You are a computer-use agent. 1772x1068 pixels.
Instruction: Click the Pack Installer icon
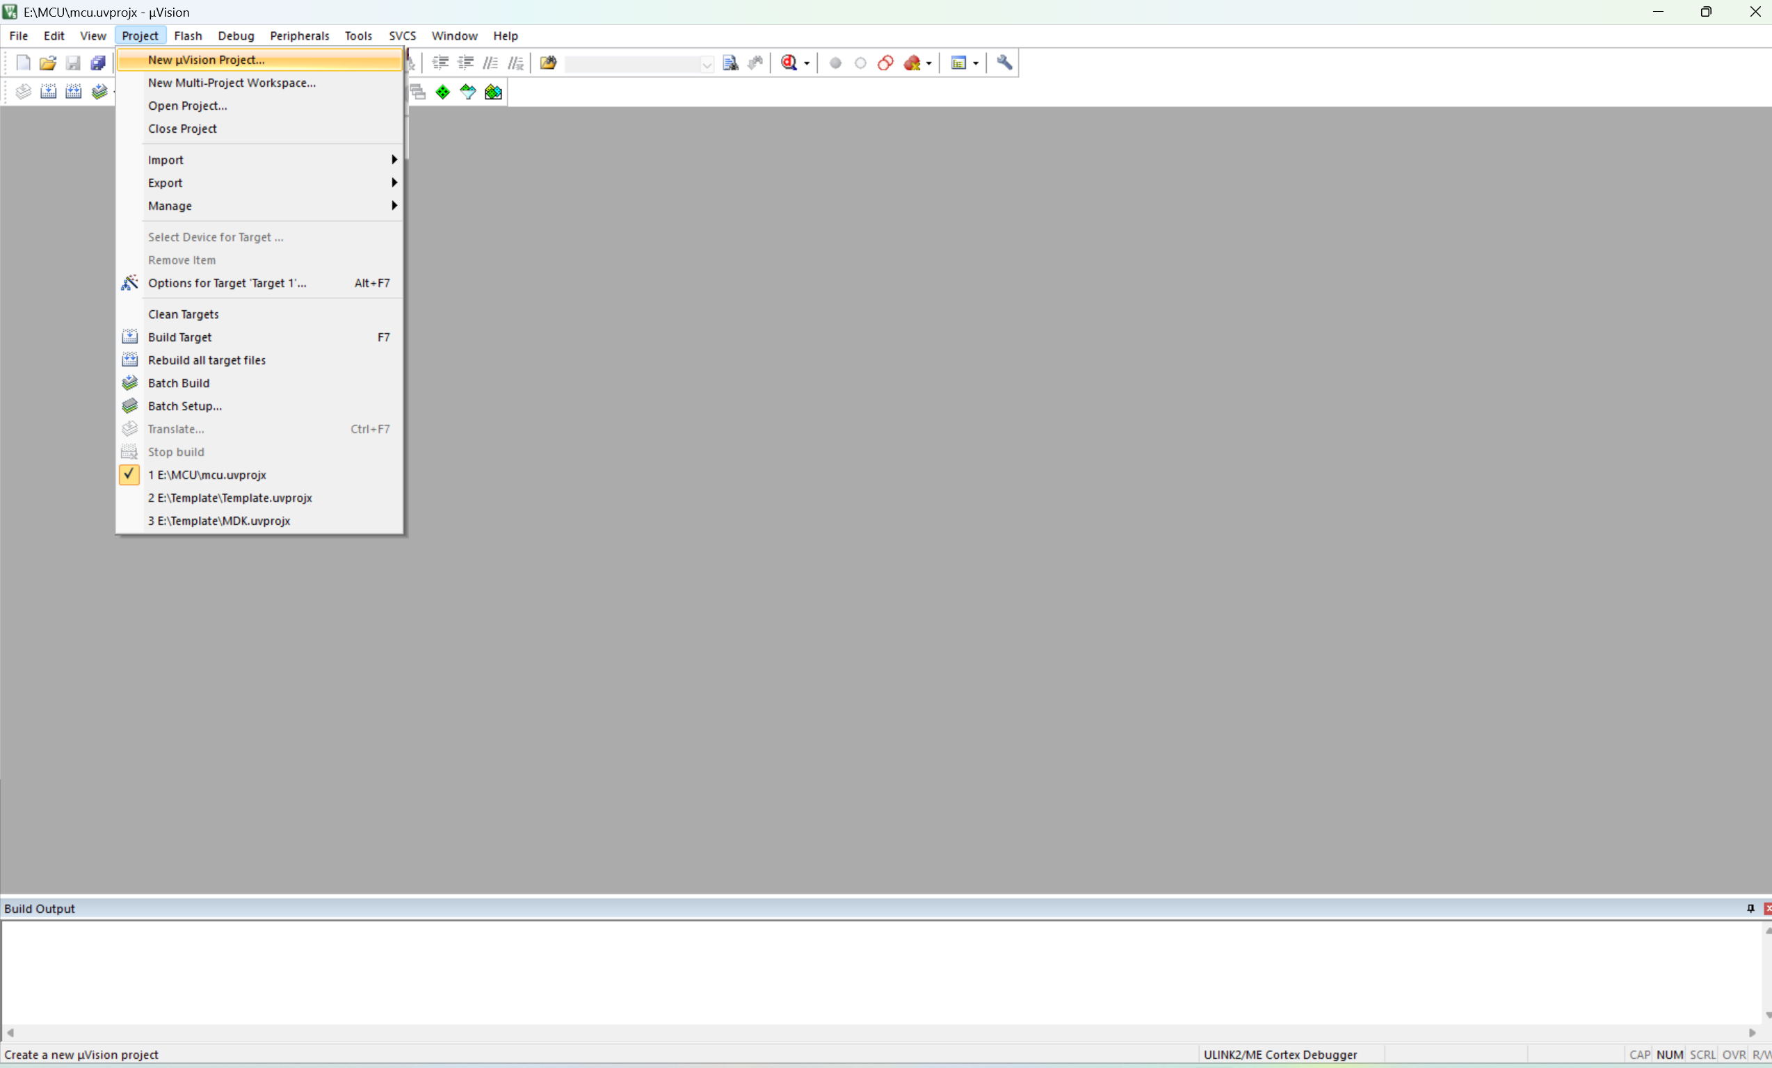coord(493,92)
